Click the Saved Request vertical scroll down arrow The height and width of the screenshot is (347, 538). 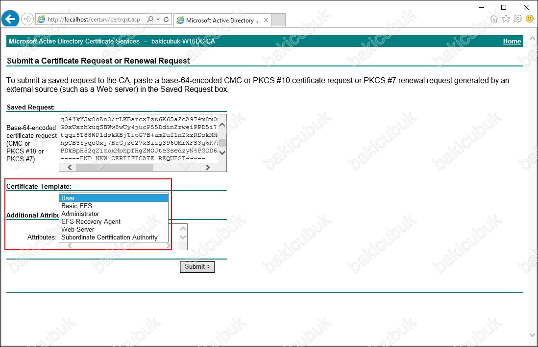coord(222,152)
